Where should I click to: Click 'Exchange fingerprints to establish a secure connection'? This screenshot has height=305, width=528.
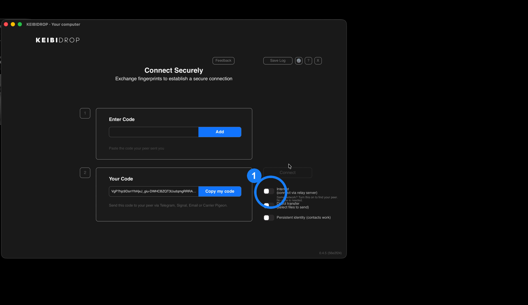click(174, 79)
